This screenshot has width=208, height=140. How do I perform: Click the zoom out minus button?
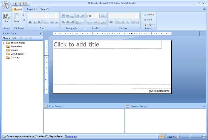click(x=178, y=136)
